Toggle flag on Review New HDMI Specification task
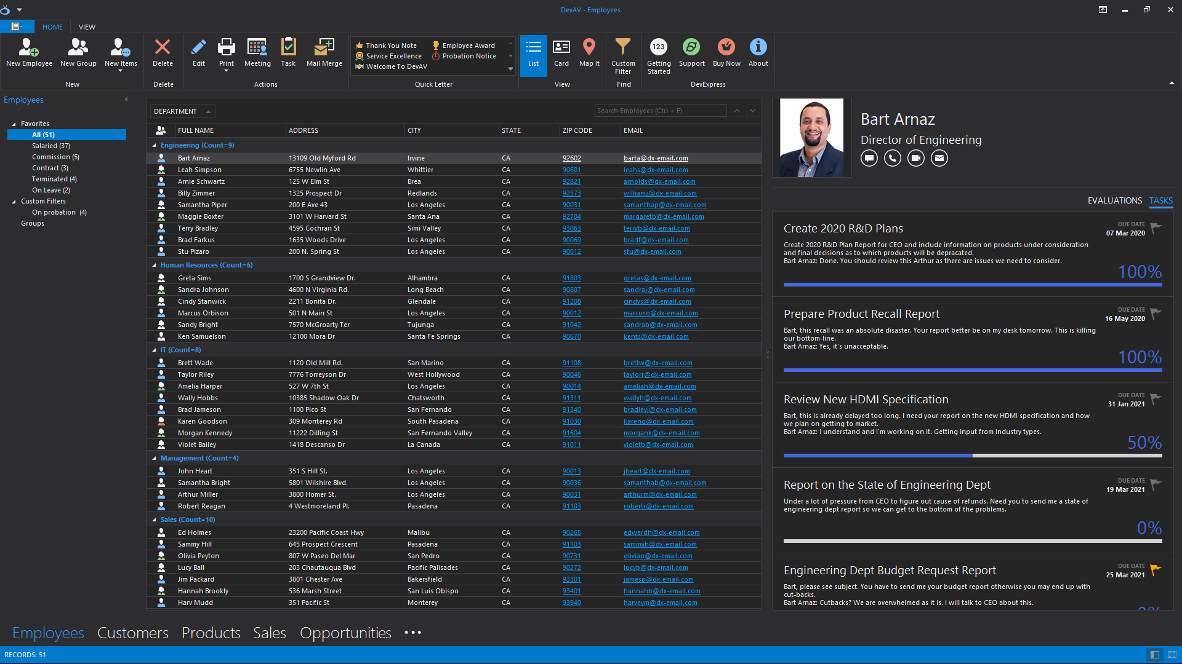The height and width of the screenshot is (664, 1182). click(x=1156, y=399)
